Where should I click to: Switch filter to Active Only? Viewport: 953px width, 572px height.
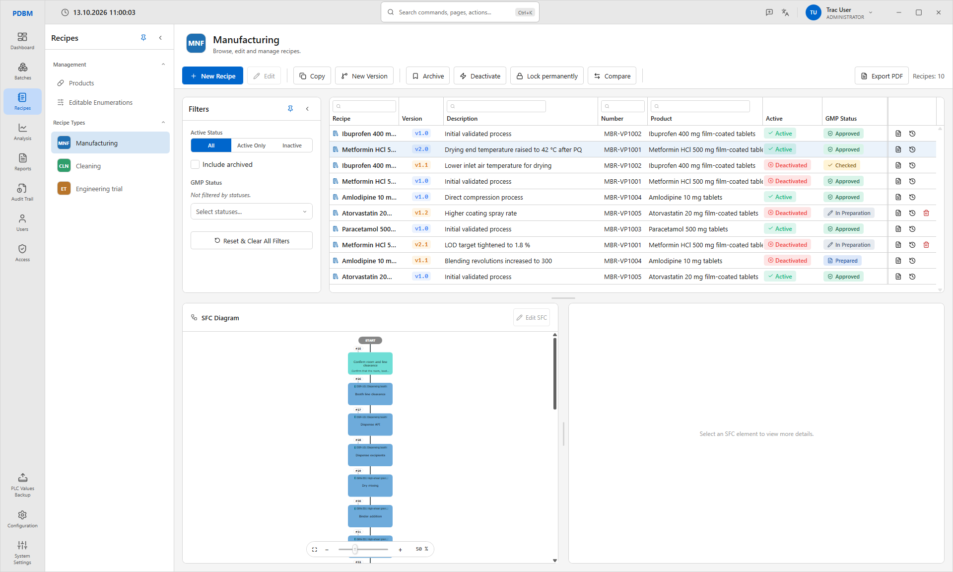pos(251,145)
